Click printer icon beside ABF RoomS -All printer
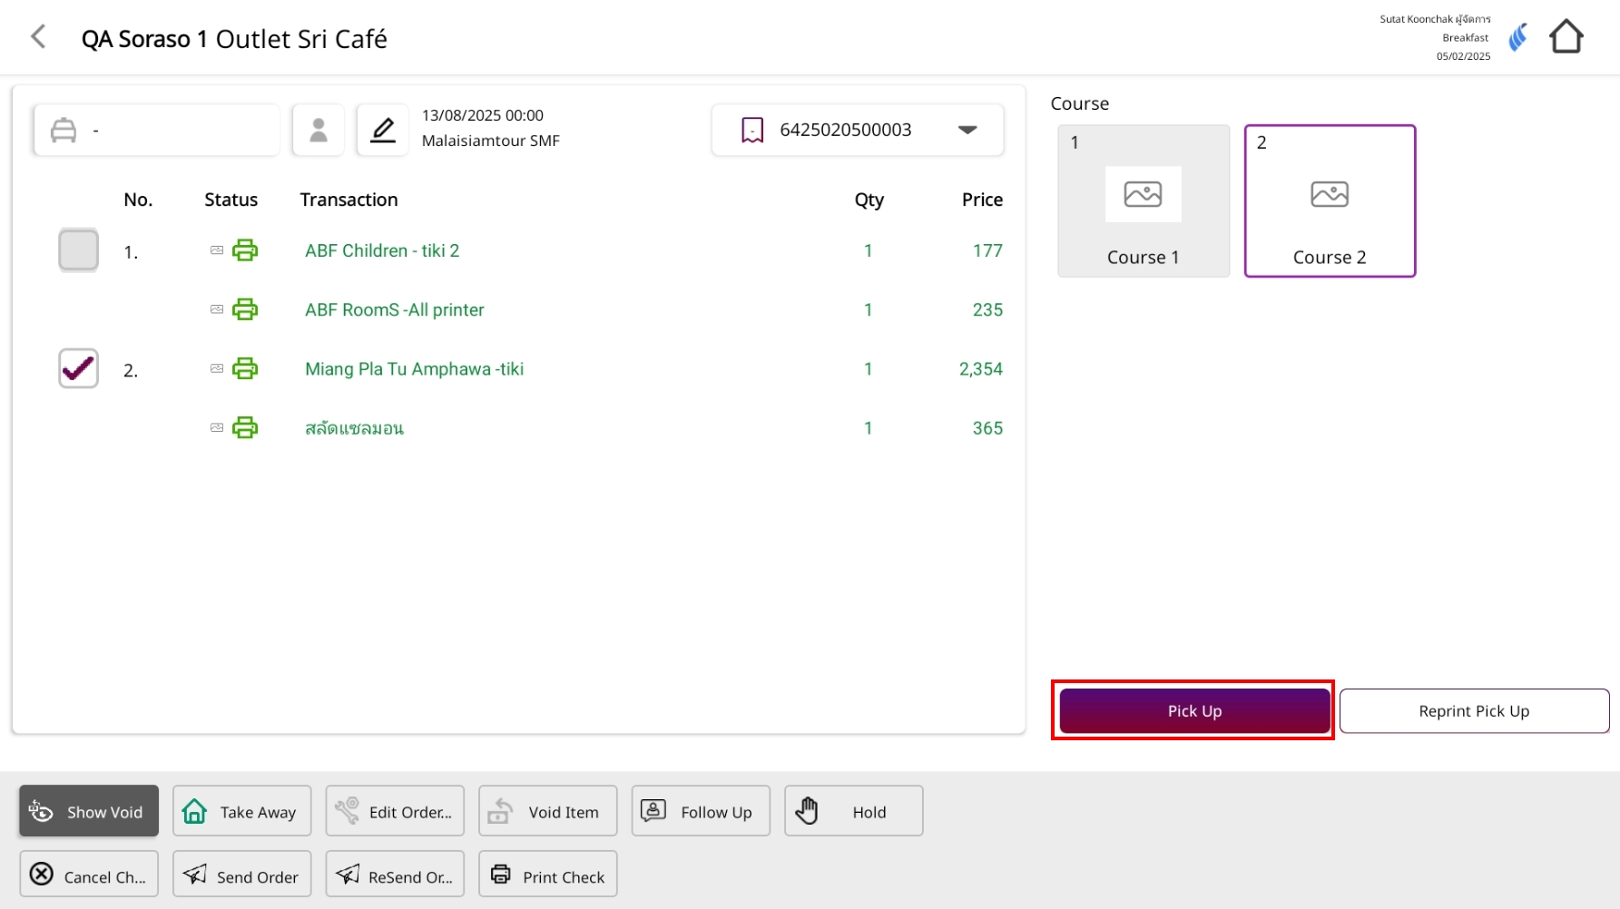The width and height of the screenshot is (1620, 909). [x=245, y=309]
